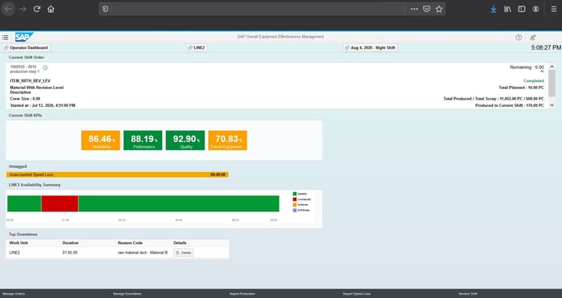Reload the current page
Viewport: 562px width, 298px height.
pos(37,9)
